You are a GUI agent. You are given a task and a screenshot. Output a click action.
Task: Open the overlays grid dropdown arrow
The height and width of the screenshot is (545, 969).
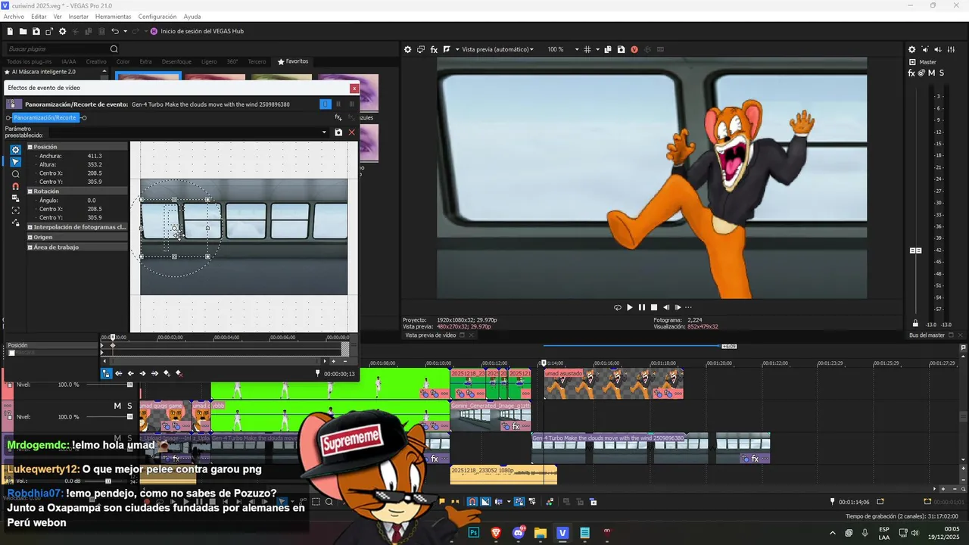[x=598, y=49]
